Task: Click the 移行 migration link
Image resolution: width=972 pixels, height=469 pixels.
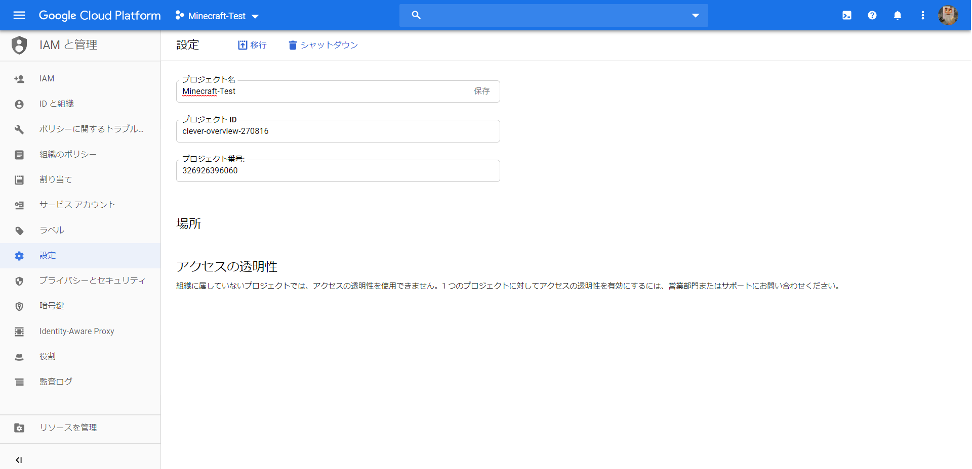Action: point(252,45)
